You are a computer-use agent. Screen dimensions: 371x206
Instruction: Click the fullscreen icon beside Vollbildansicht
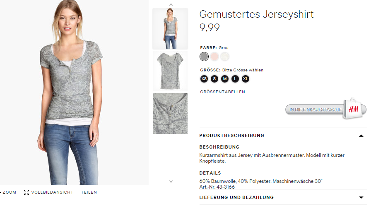point(26,192)
